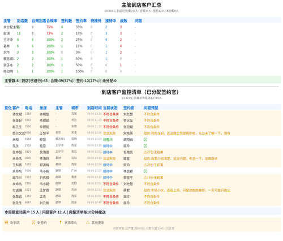Click the green 主管数:8 summary bar

pos(141,80)
